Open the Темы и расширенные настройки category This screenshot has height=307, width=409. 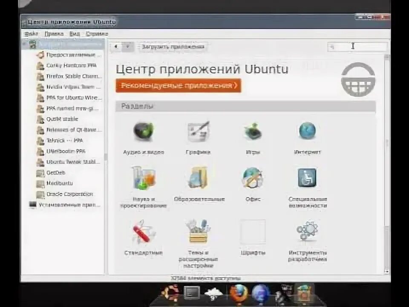[198, 243]
